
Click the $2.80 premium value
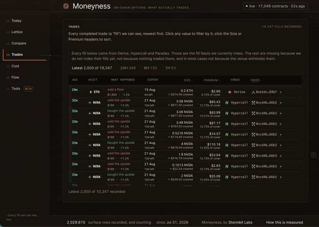(216, 91)
